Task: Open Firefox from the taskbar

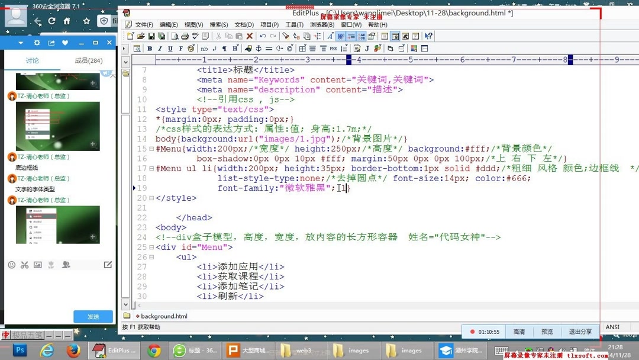Action: [73, 350]
